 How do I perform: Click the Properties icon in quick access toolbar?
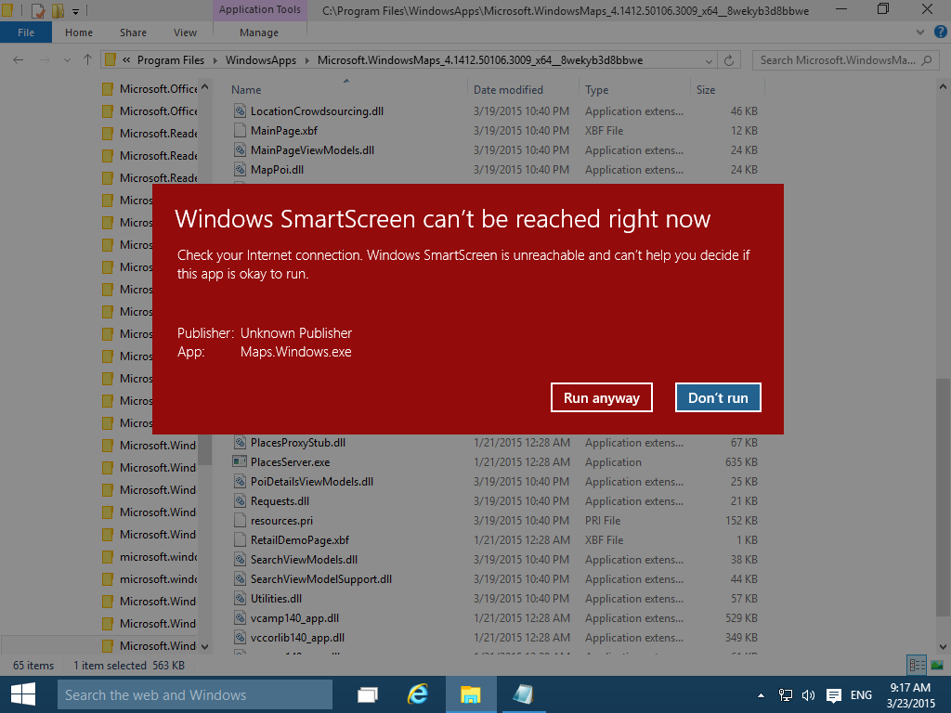[37, 10]
